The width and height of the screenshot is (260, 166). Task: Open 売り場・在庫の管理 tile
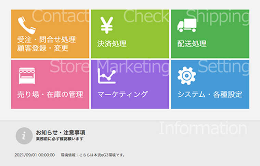pos(50,84)
